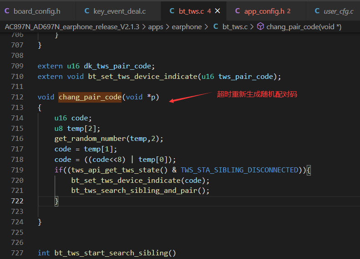Click the 4 problems badge on bt_tws.c tab
The height and width of the screenshot is (259, 360).
tap(209, 11)
